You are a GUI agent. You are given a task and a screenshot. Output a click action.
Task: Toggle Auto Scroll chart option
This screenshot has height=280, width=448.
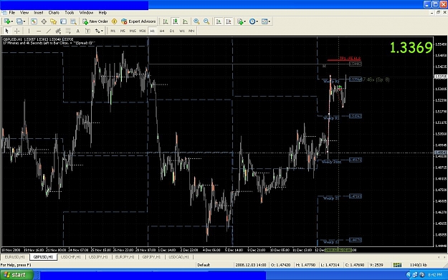point(219,21)
